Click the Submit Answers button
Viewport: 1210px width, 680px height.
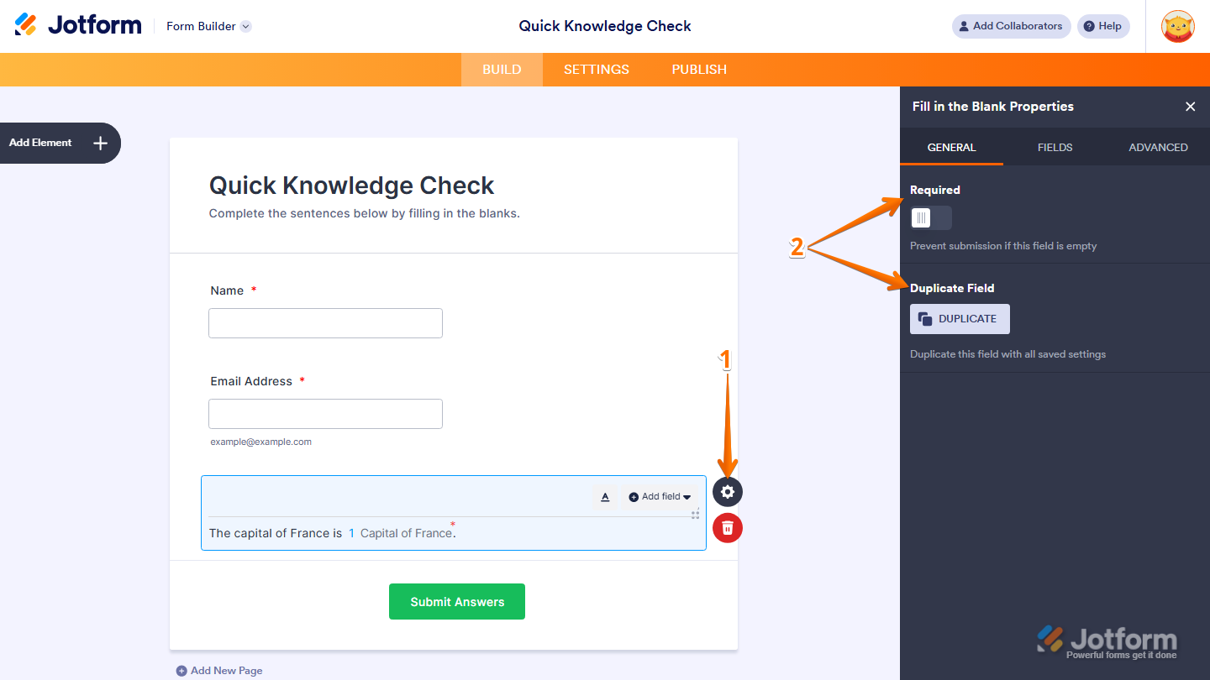457,602
